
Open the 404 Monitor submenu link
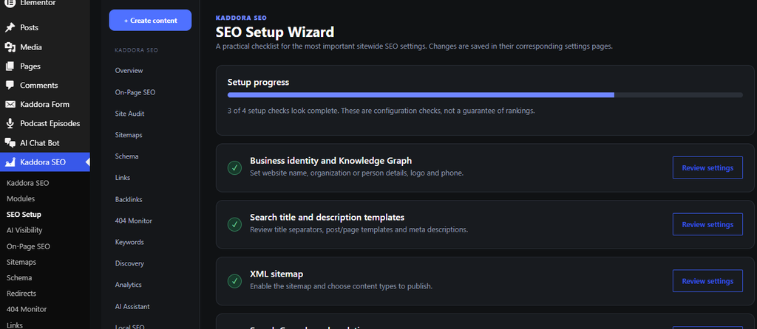click(27, 309)
